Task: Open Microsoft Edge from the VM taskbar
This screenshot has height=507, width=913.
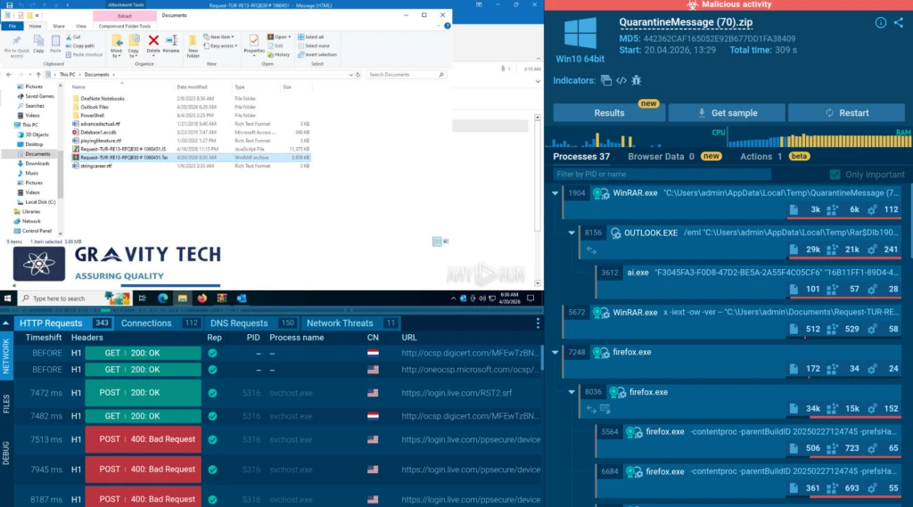Action: tap(162, 298)
